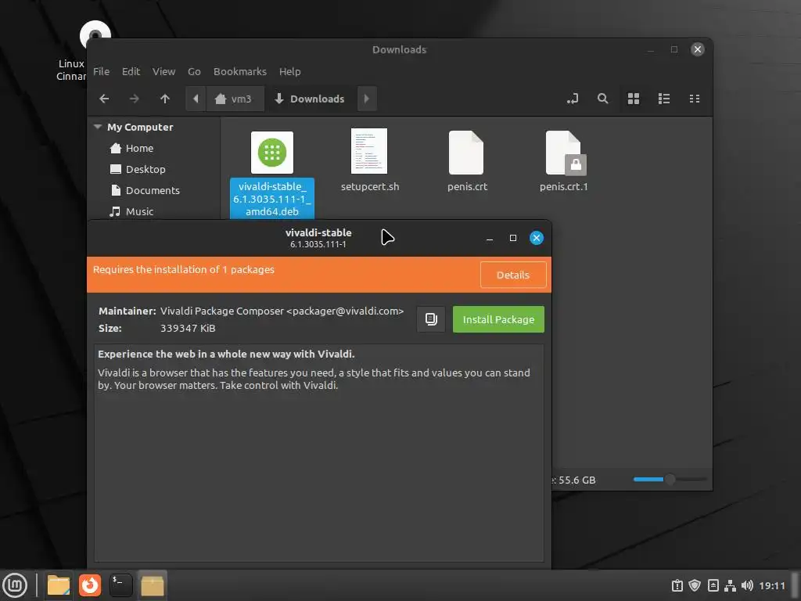Screen dimensions: 801x601
Task: Click the package file list icon button
Action: (431, 319)
